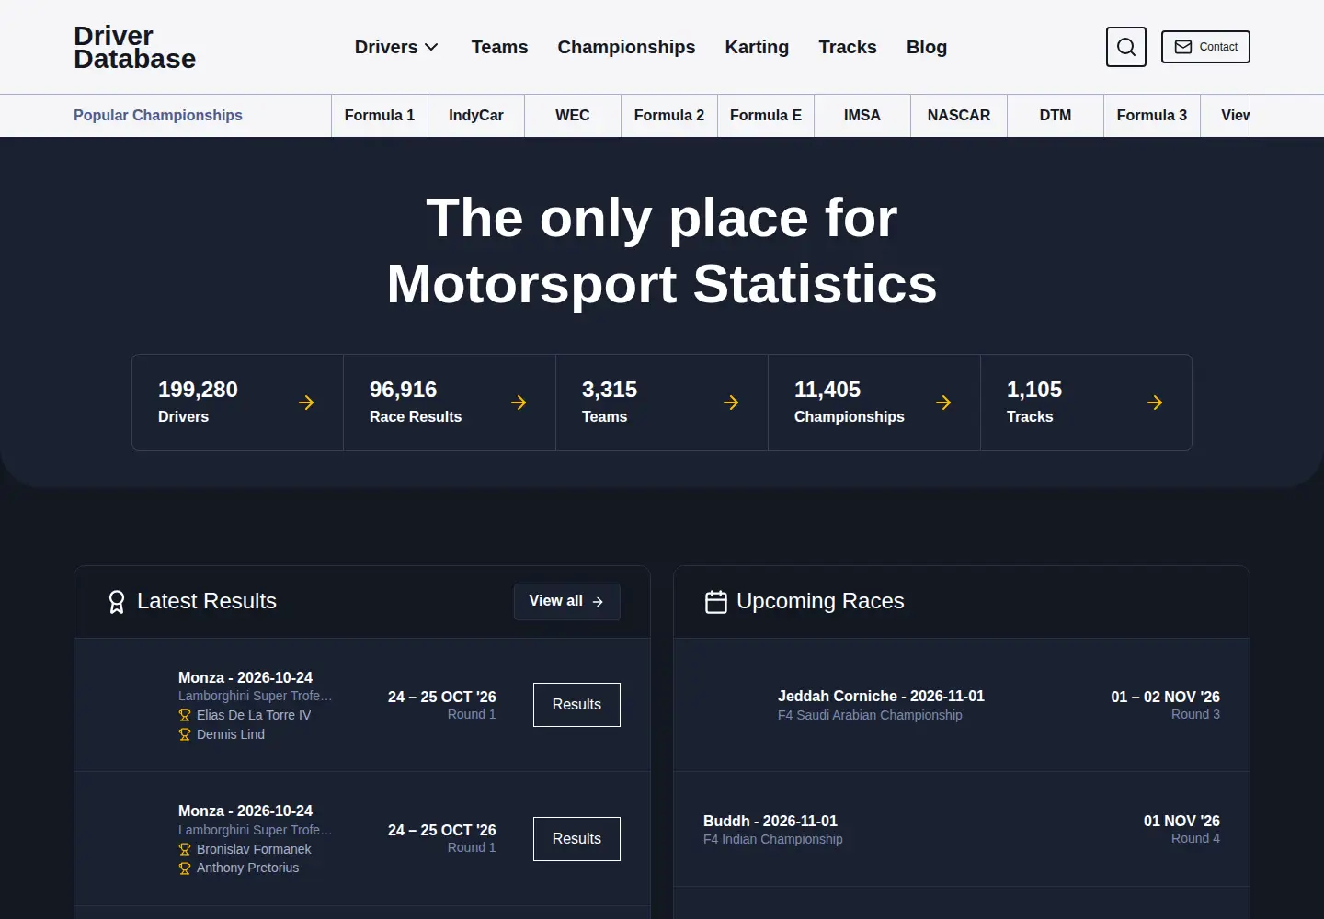Click the arrow icon inside View all button
1324x919 pixels.
tap(598, 601)
